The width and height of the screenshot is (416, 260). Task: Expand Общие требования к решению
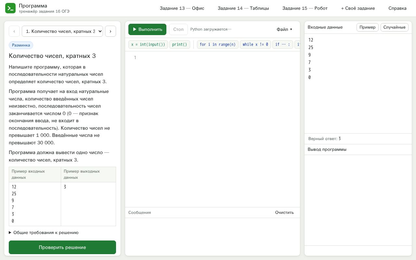click(44, 233)
